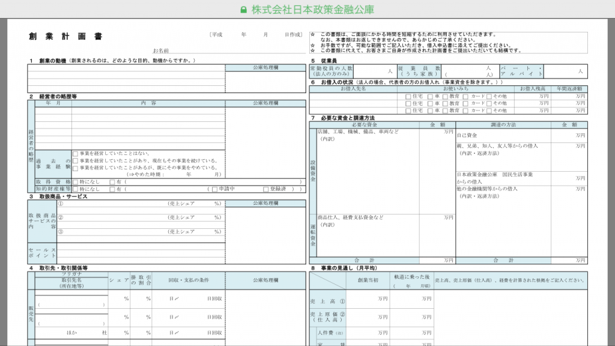Click product ③ 売上シェア entry line
This screenshot has width=615, height=346.
(x=141, y=232)
